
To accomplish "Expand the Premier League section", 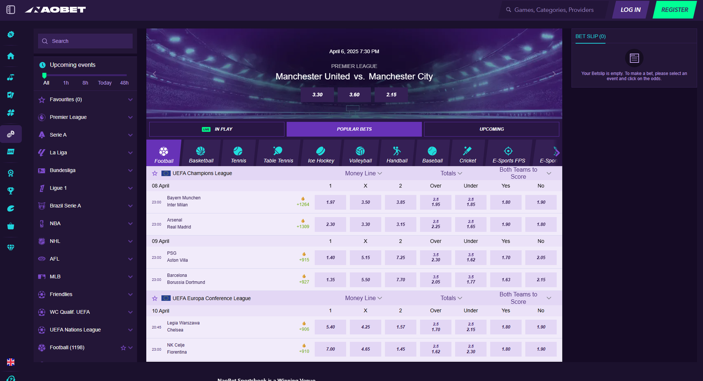I will click(130, 117).
